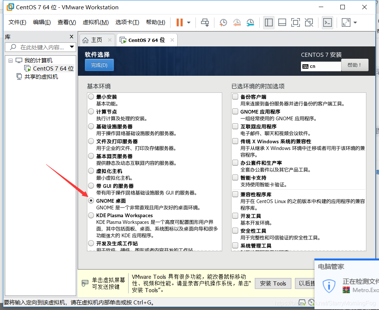
Task: Check the 备份客户端 checkbox
Action: tap(235, 97)
